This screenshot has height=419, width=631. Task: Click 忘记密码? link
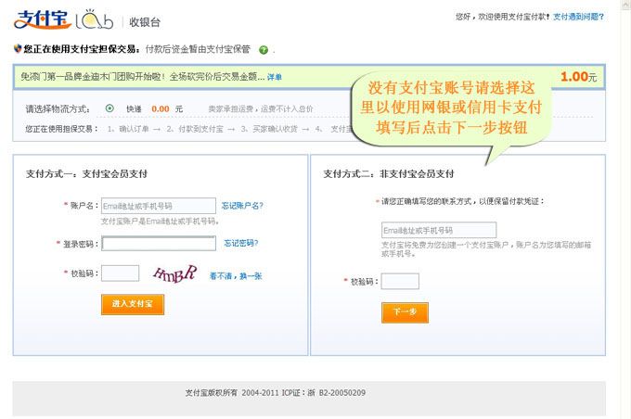tap(241, 243)
